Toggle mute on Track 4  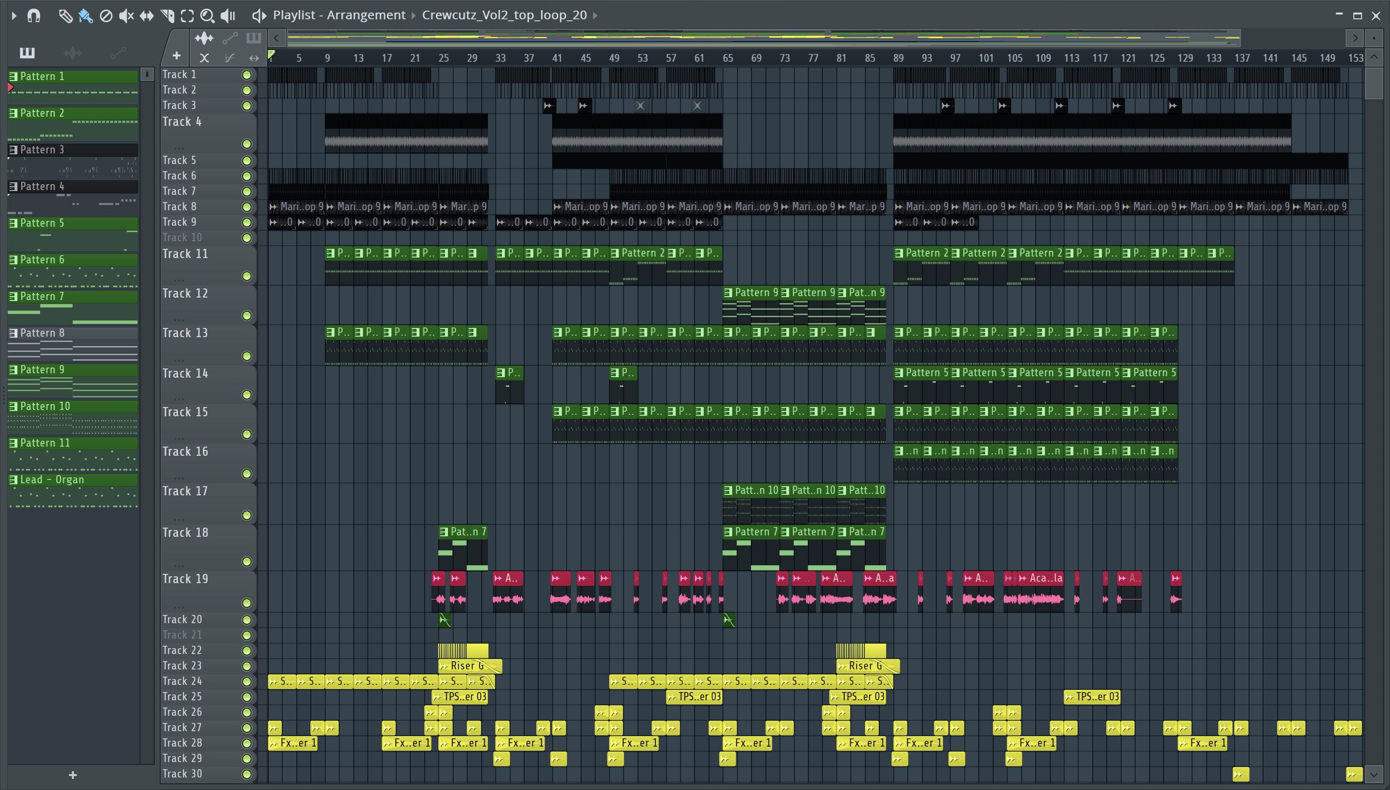247,144
